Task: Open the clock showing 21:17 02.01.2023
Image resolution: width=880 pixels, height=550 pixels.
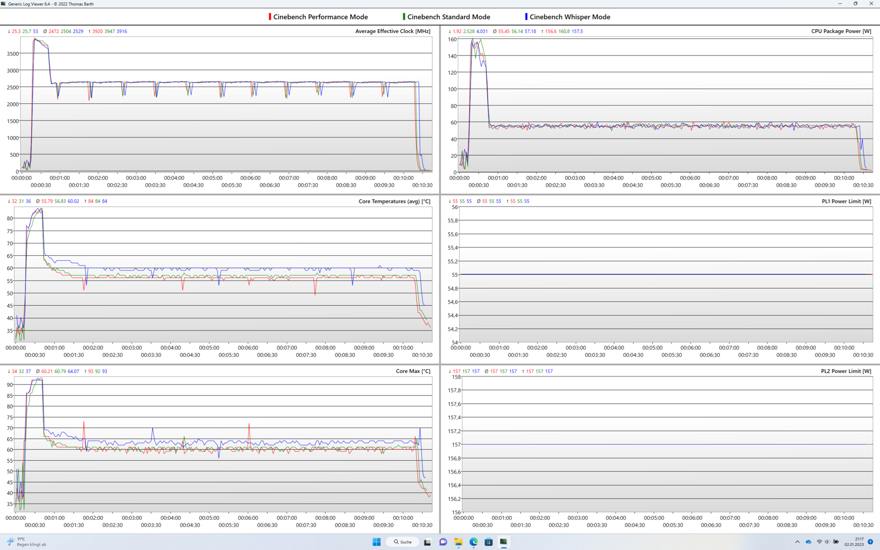Action: 854,542
